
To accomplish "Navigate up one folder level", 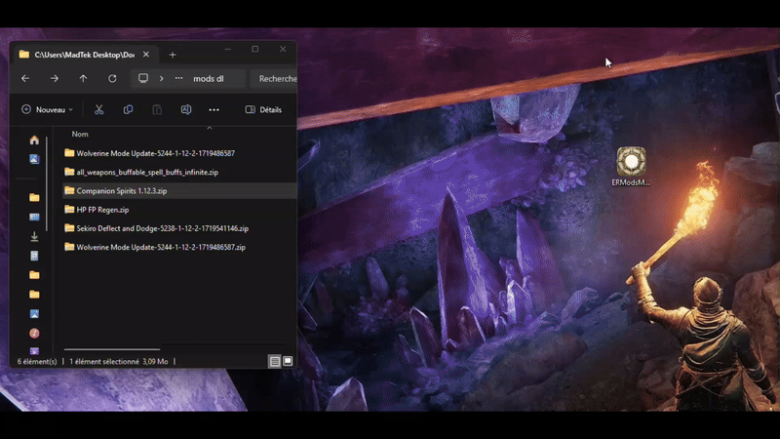I will click(83, 79).
